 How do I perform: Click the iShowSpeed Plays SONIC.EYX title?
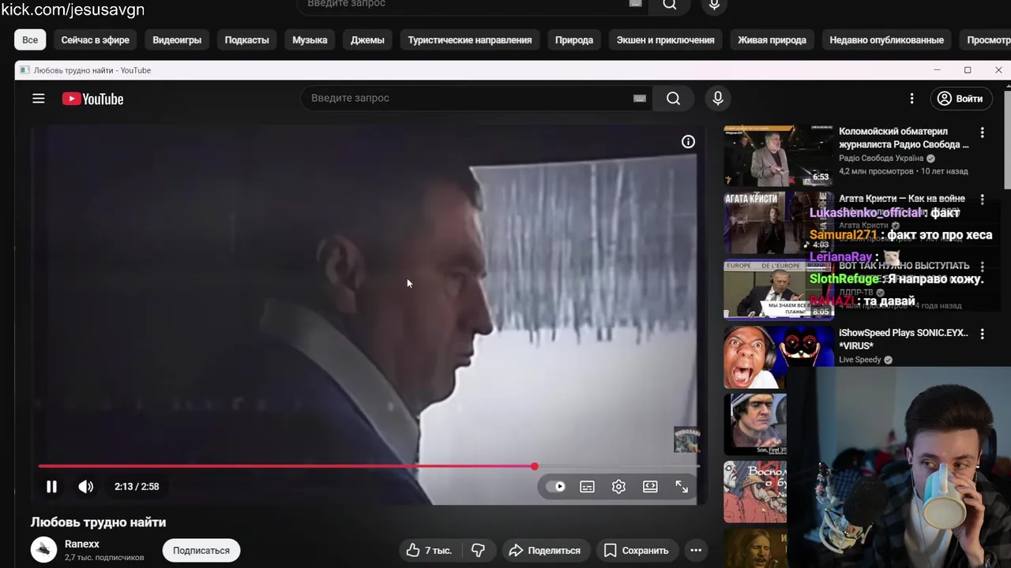[x=904, y=339]
